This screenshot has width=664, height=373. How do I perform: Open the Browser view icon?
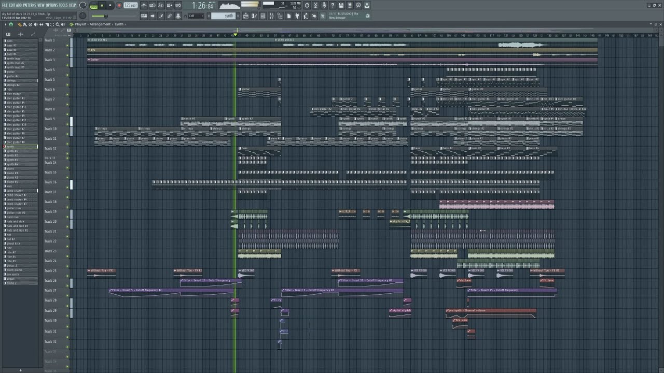pyautogui.click(x=280, y=16)
